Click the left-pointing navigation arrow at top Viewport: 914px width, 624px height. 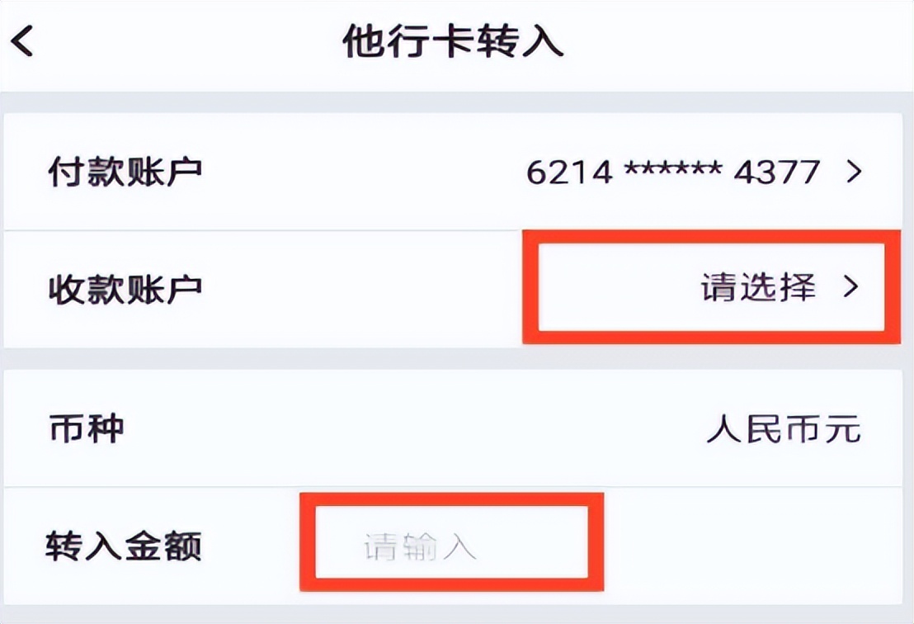click(x=22, y=40)
